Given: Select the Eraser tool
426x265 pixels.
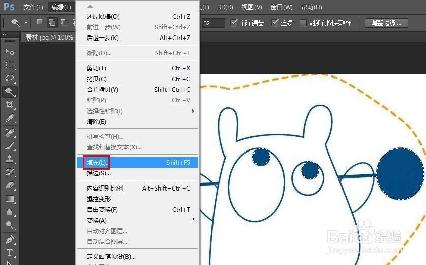Looking at the screenshot, I should coord(10,185).
